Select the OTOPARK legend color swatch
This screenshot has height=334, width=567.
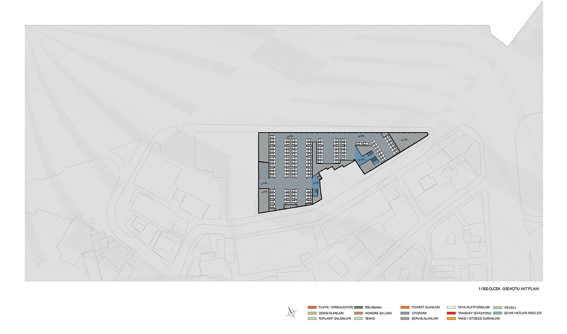tap(405, 313)
